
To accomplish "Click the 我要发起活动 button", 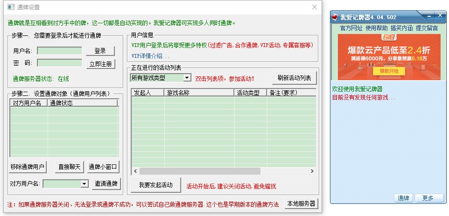I will (156, 185).
